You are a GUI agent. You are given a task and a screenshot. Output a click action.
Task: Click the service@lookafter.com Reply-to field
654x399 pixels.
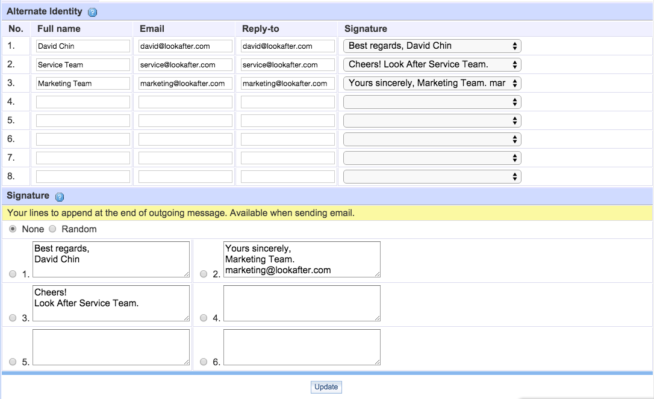coord(288,64)
